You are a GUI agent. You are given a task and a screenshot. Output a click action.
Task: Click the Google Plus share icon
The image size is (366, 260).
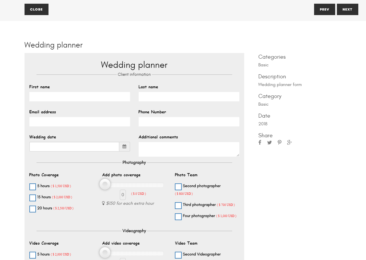point(290,142)
